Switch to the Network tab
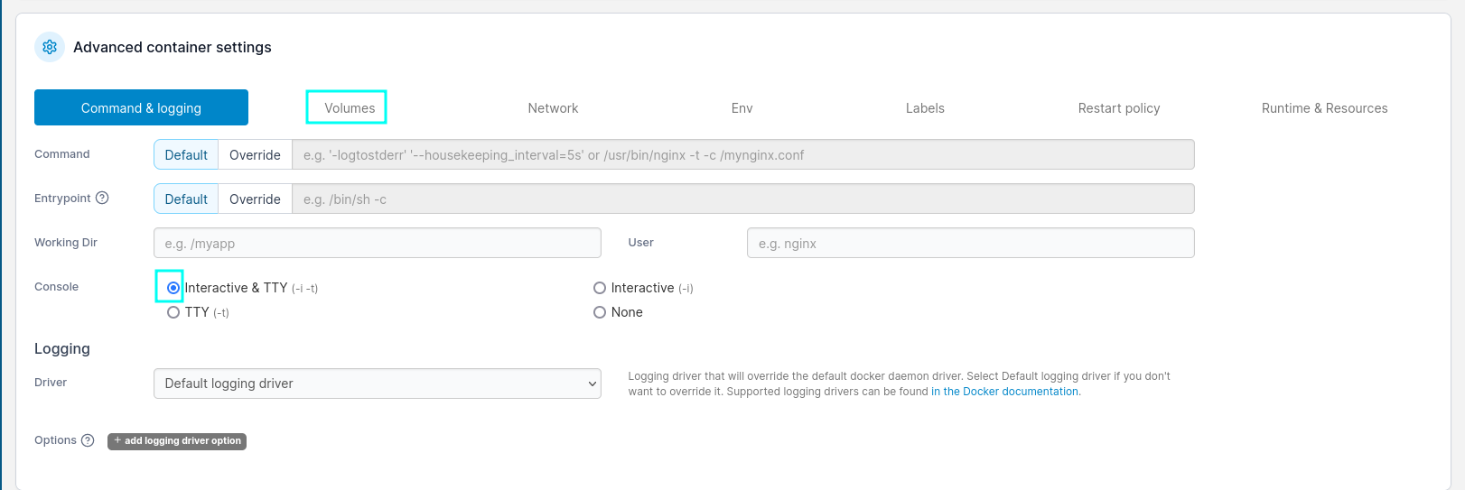Image resolution: width=1465 pixels, height=490 pixels. pyautogui.click(x=553, y=108)
